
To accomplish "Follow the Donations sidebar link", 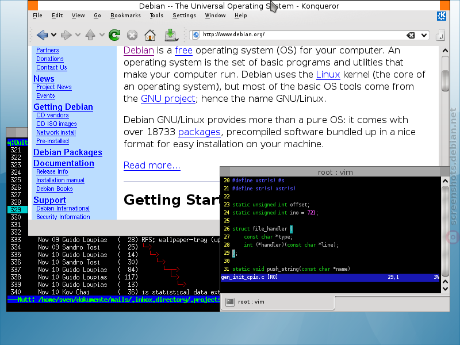I will pos(50,59).
